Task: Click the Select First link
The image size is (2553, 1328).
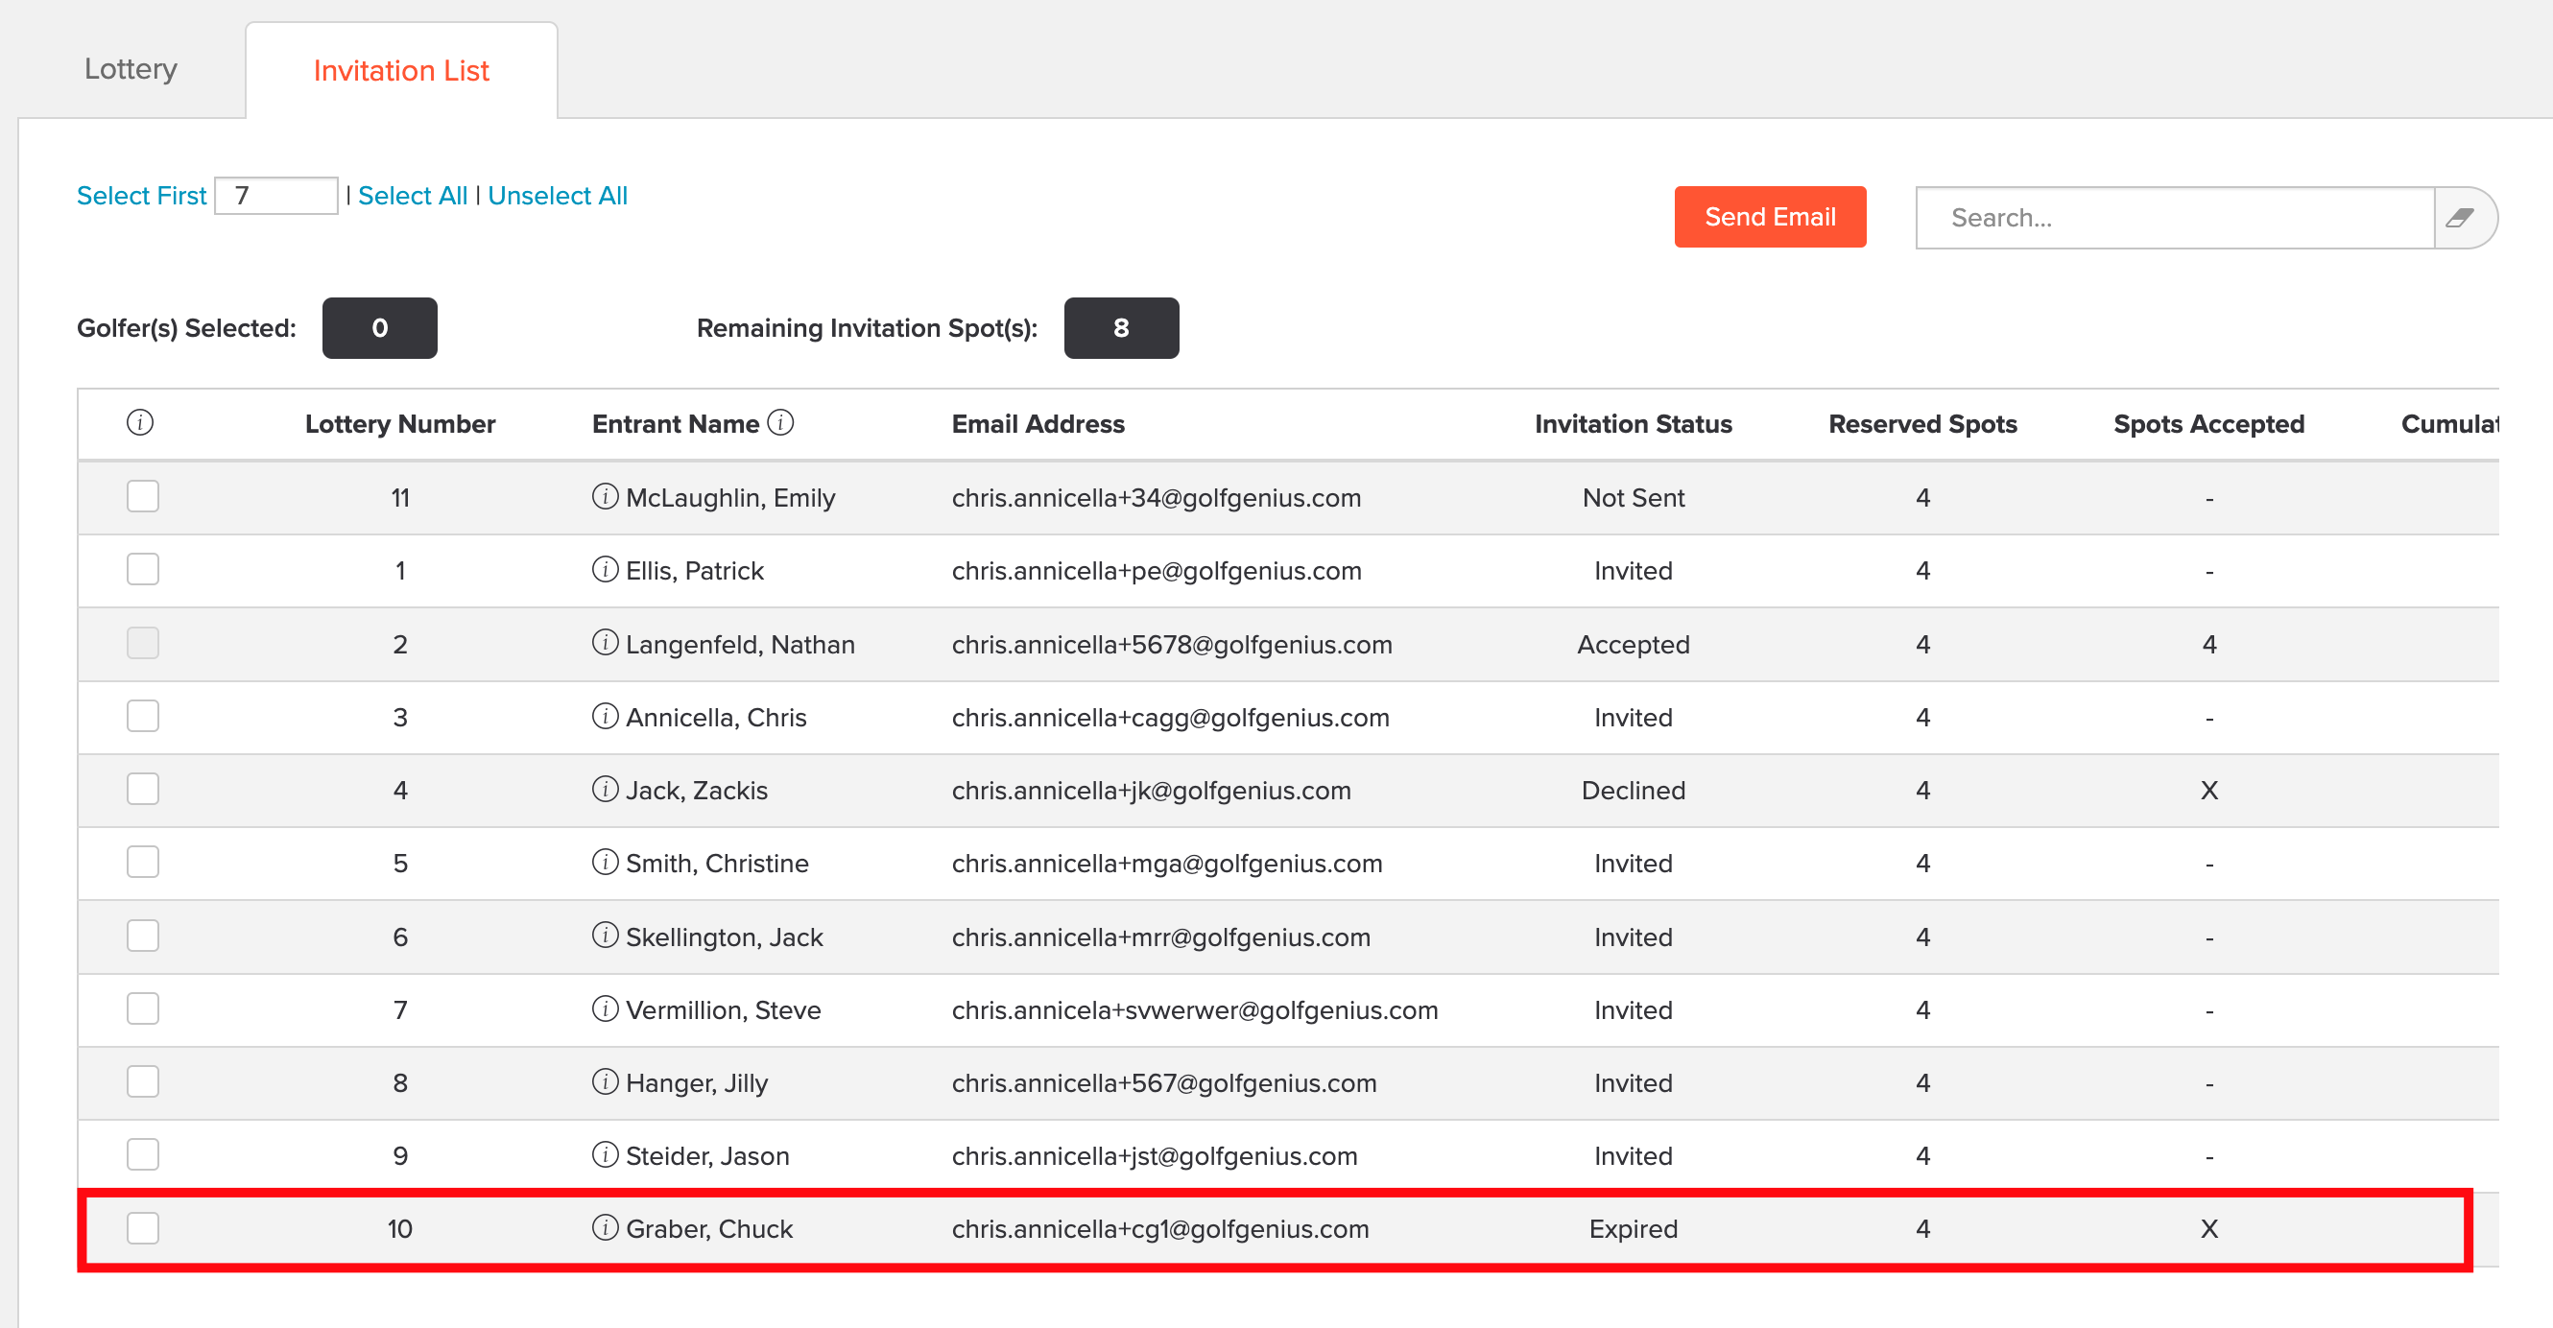Action: (141, 195)
